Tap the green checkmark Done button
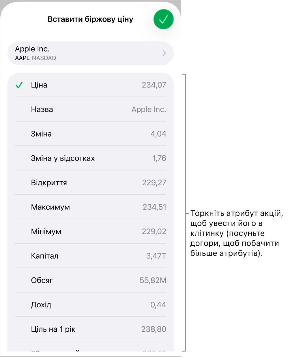This screenshot has width=288, height=357. pos(163,19)
